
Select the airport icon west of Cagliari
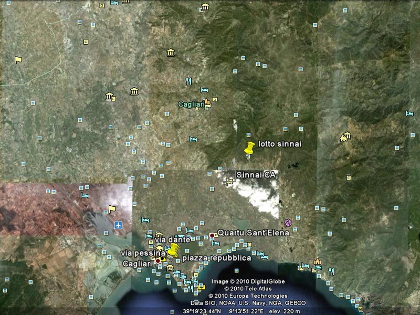coord(118,225)
